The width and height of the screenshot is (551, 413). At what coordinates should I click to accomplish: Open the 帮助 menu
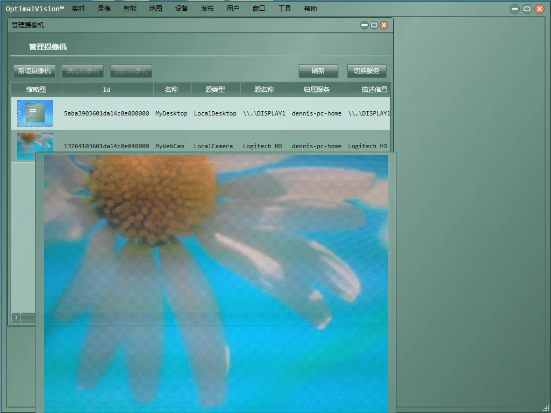(x=311, y=9)
